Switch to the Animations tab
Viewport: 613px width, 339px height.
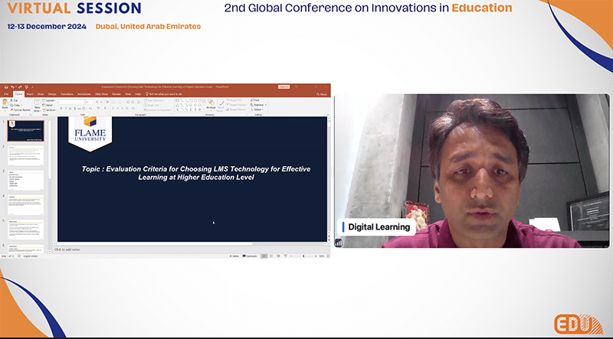[x=84, y=94]
